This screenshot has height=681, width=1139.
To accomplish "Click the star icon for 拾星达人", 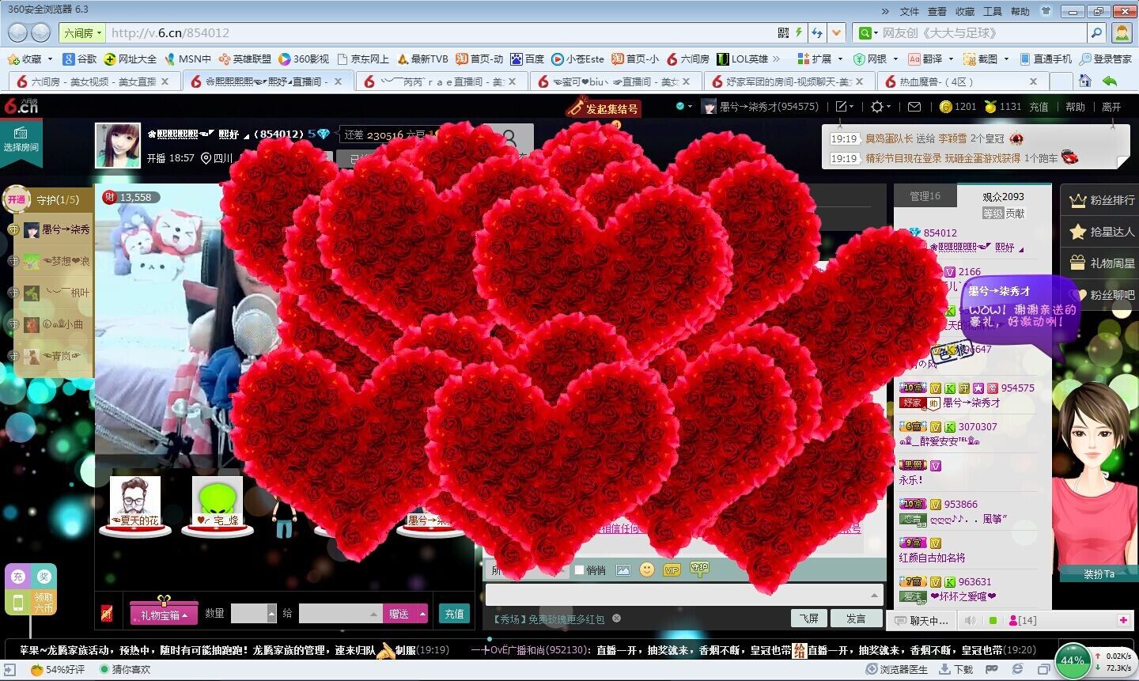I will tap(1077, 232).
